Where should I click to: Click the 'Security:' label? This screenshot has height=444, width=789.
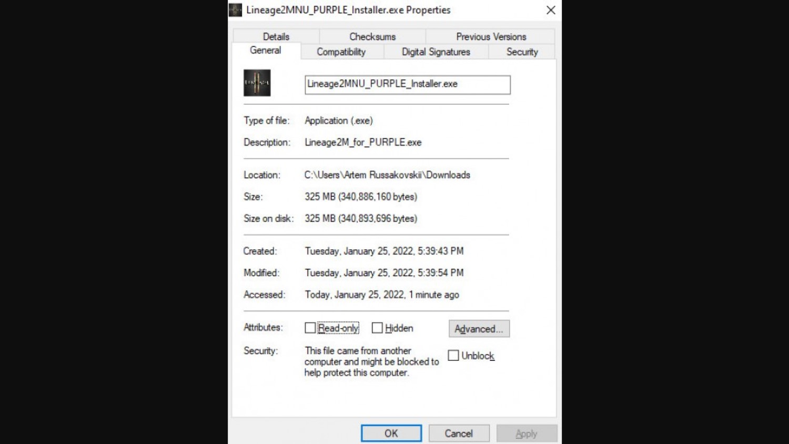pos(260,350)
